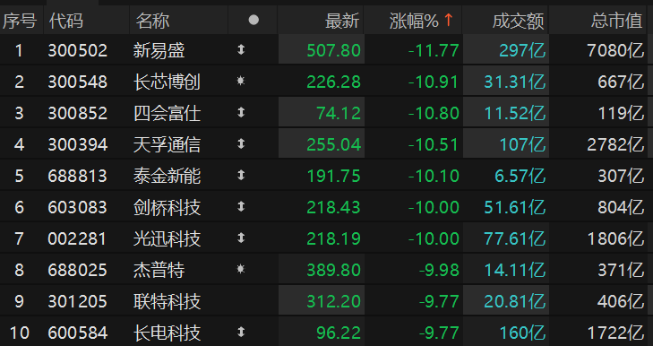Viewport: 653px width, 346px height.
Task: Sort by the 序号 column header
Action: [20, 21]
